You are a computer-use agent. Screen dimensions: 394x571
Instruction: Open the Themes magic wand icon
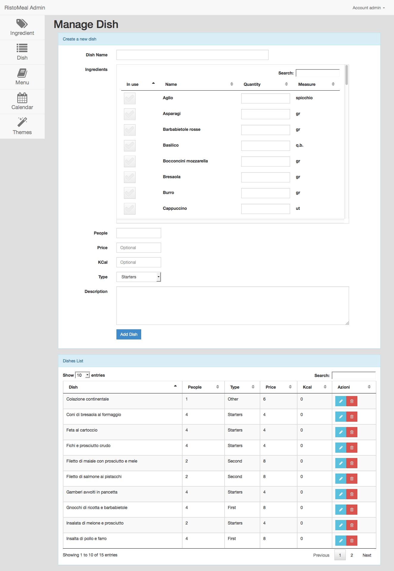click(22, 122)
